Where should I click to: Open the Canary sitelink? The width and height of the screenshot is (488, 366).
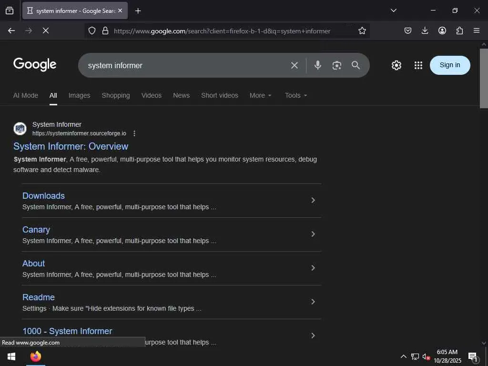(x=36, y=230)
